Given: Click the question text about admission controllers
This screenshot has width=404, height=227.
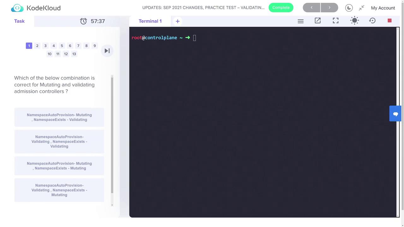Looking at the screenshot, I should pyautogui.click(x=54, y=84).
